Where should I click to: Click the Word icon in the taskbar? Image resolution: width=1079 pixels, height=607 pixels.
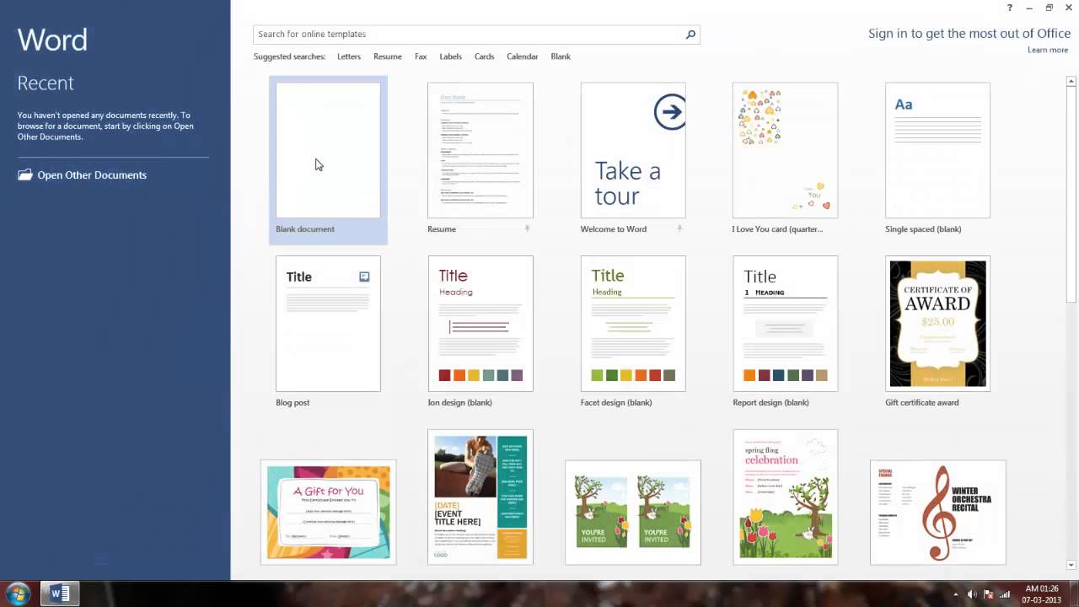pos(60,594)
